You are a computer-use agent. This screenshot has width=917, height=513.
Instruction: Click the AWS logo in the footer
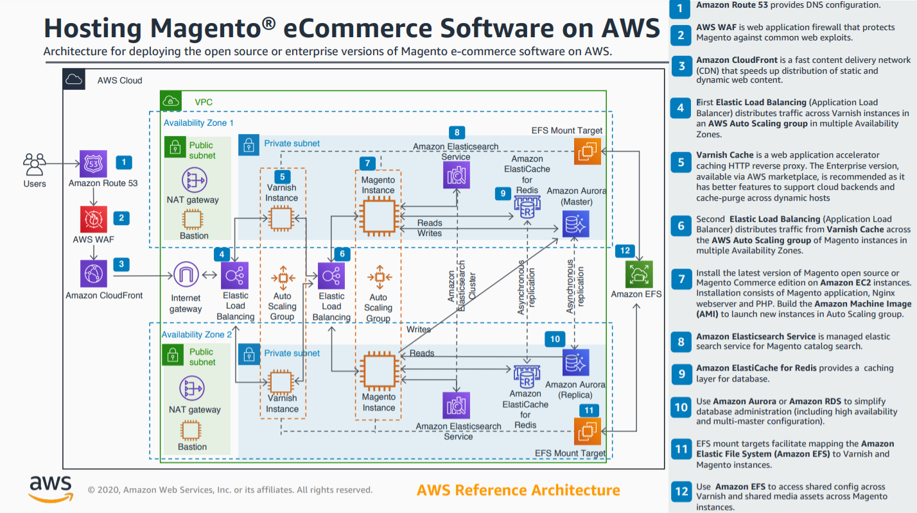click(x=50, y=489)
